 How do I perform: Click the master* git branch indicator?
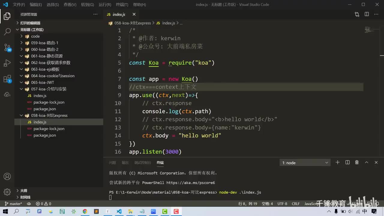click(x=13, y=204)
